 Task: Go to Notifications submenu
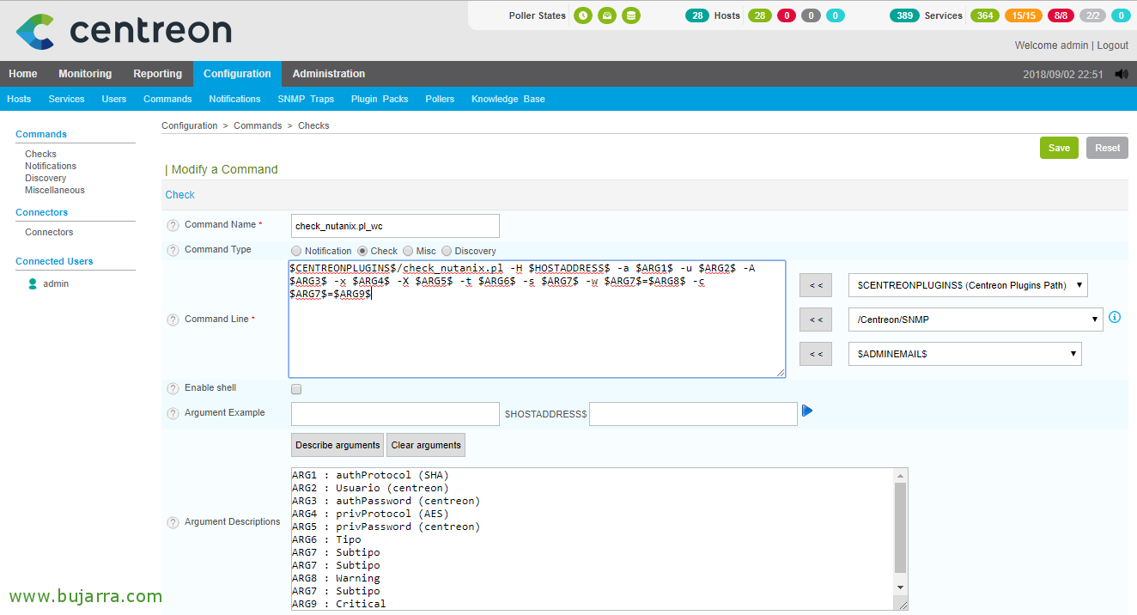tap(234, 99)
